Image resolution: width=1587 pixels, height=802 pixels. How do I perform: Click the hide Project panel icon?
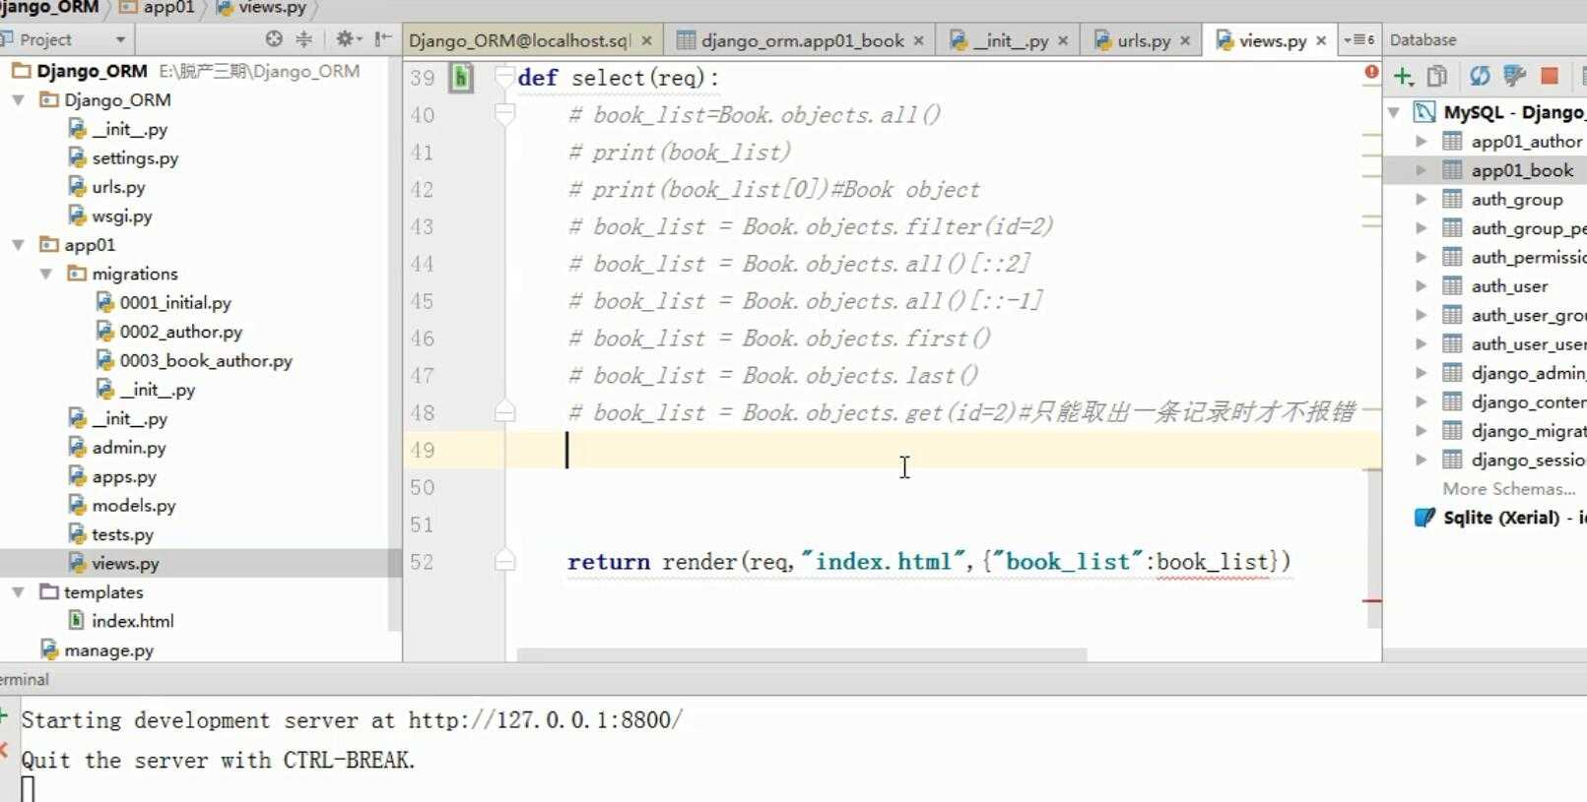[383, 39]
